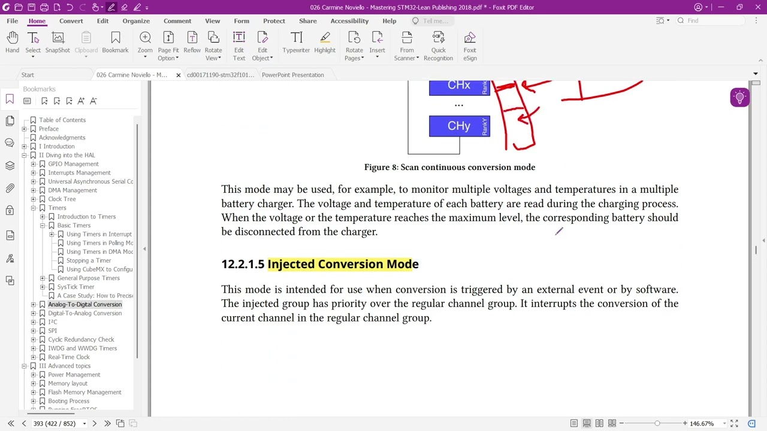Switch to the Organize ribbon tab

(x=136, y=21)
